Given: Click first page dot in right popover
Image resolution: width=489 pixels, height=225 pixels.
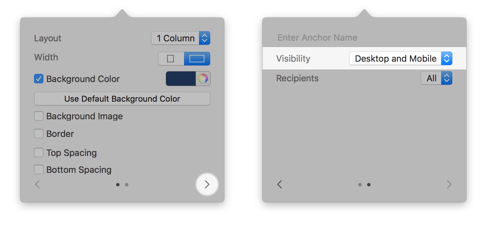Looking at the screenshot, I should (360, 185).
